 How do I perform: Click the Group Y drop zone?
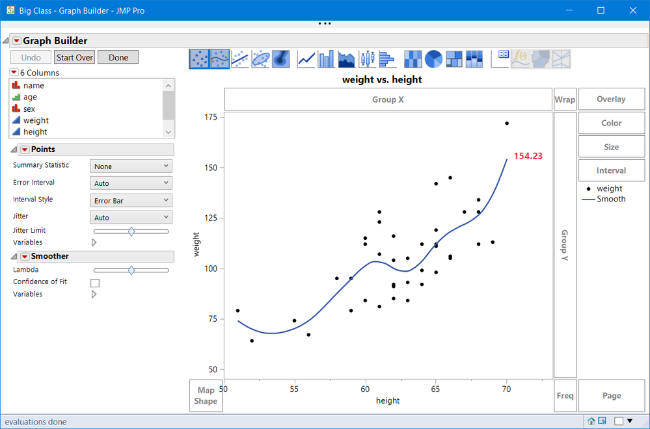click(565, 245)
